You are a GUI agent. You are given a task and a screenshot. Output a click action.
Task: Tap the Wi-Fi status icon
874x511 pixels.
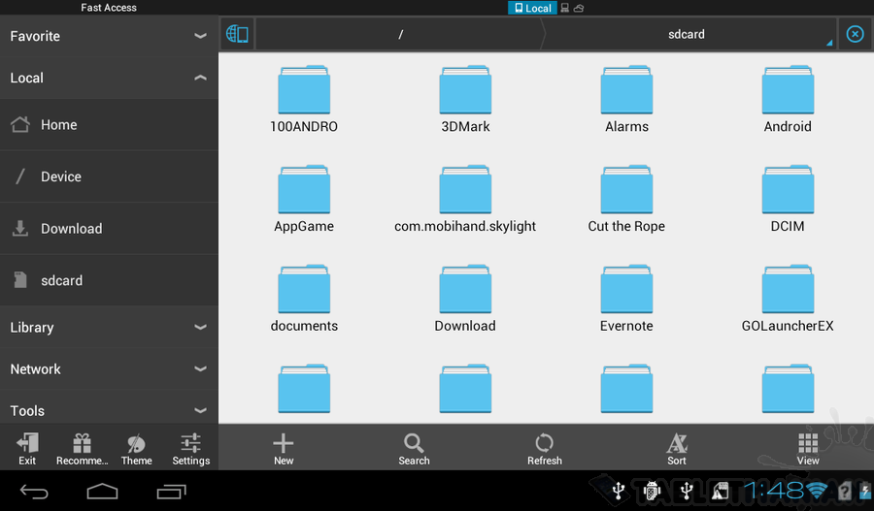click(817, 491)
